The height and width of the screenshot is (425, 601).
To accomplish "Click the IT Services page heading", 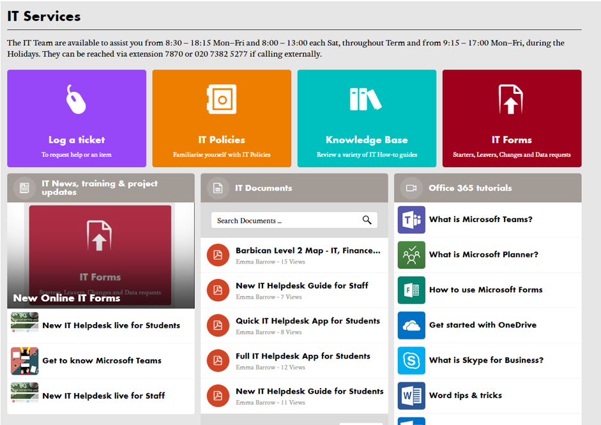I will (x=44, y=16).
